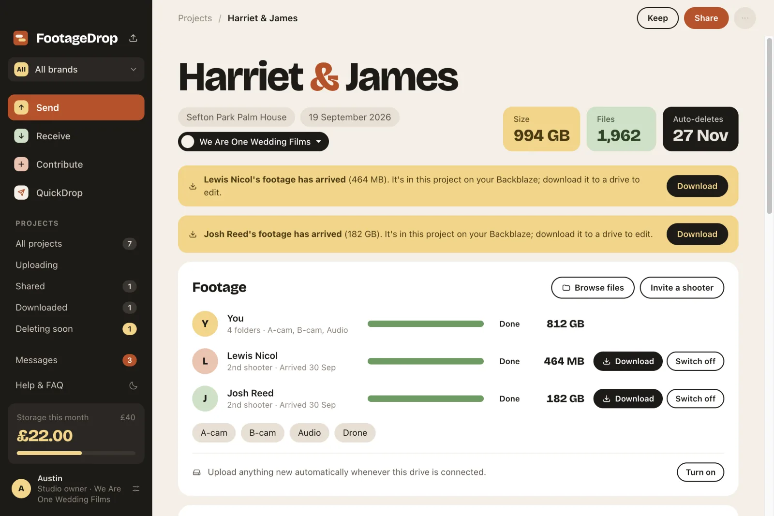Click the QuickDrop paper plane icon

(x=21, y=192)
